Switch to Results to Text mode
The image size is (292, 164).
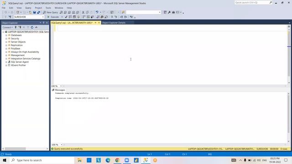click(98, 17)
